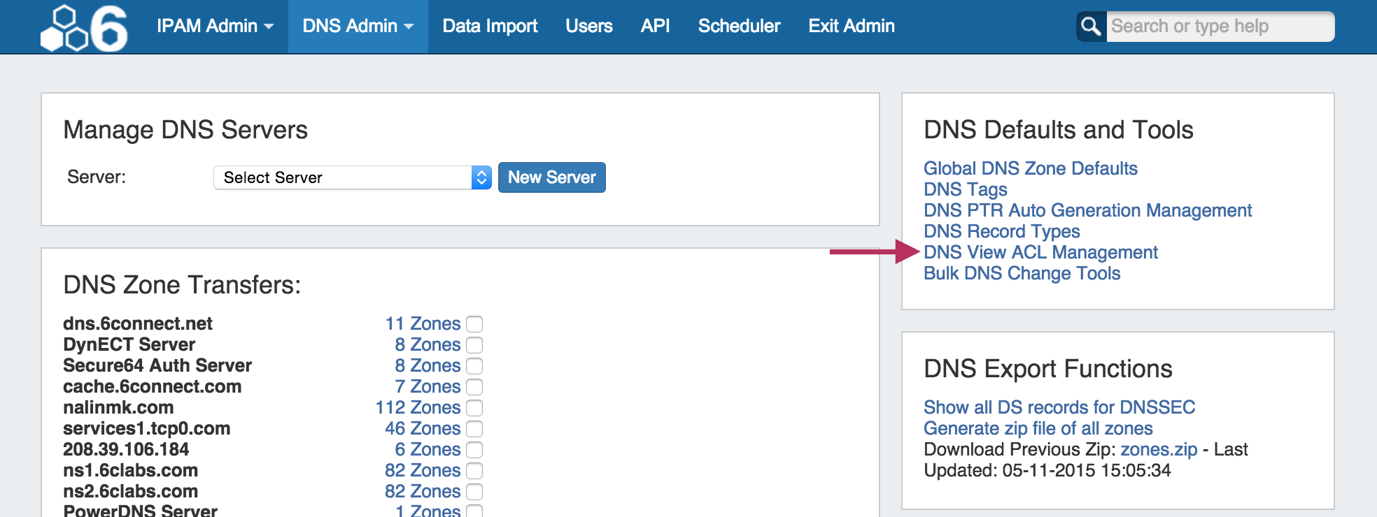Image resolution: width=1377 pixels, height=517 pixels.
Task: Open Global DNS Zone Defaults
Action: [1030, 168]
